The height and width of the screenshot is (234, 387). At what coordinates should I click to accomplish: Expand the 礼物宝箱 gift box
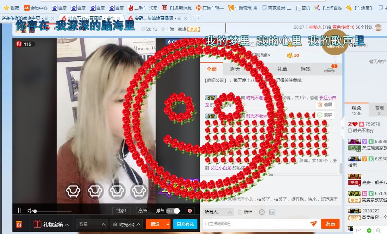(x=51, y=224)
